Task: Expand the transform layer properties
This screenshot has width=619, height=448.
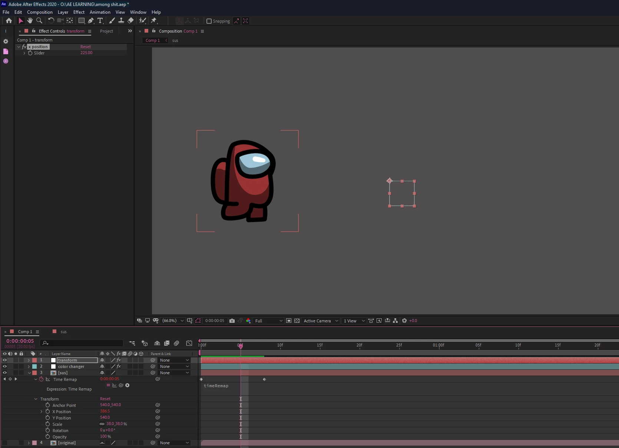Action: tap(29, 360)
